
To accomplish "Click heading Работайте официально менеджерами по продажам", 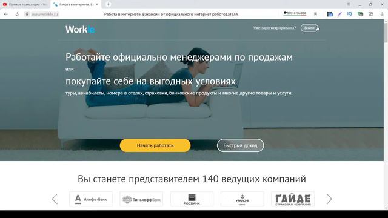I will tap(179, 57).
